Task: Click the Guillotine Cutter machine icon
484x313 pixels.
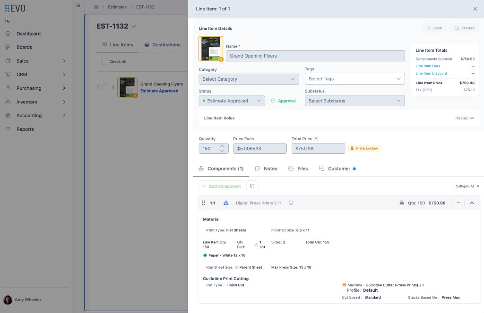Action: [x=344, y=285]
